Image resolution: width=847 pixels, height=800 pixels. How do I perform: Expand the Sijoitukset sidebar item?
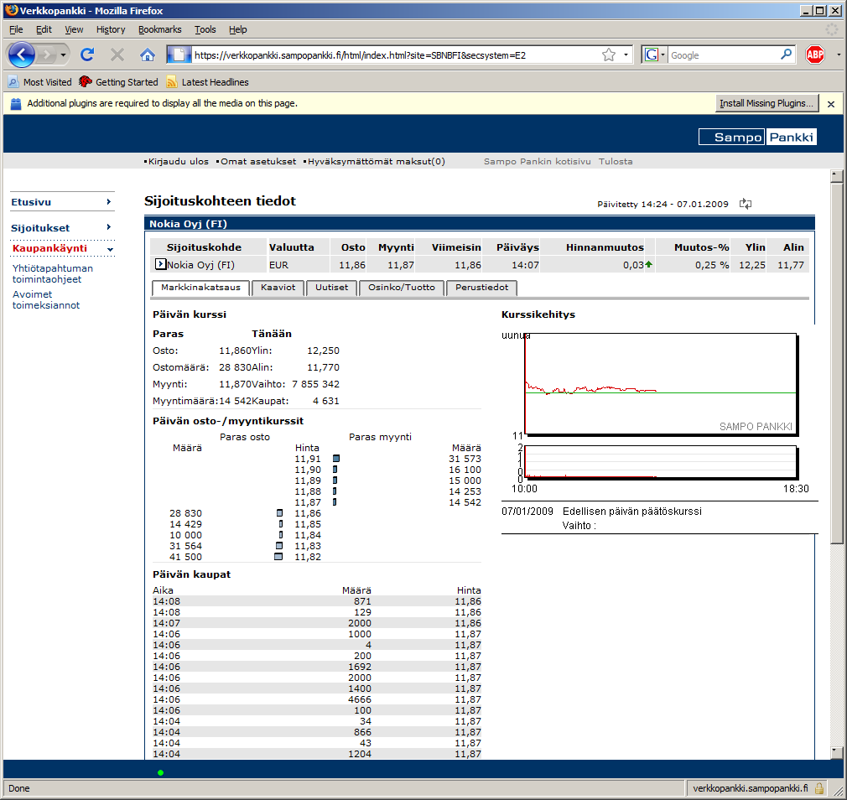tap(61, 228)
